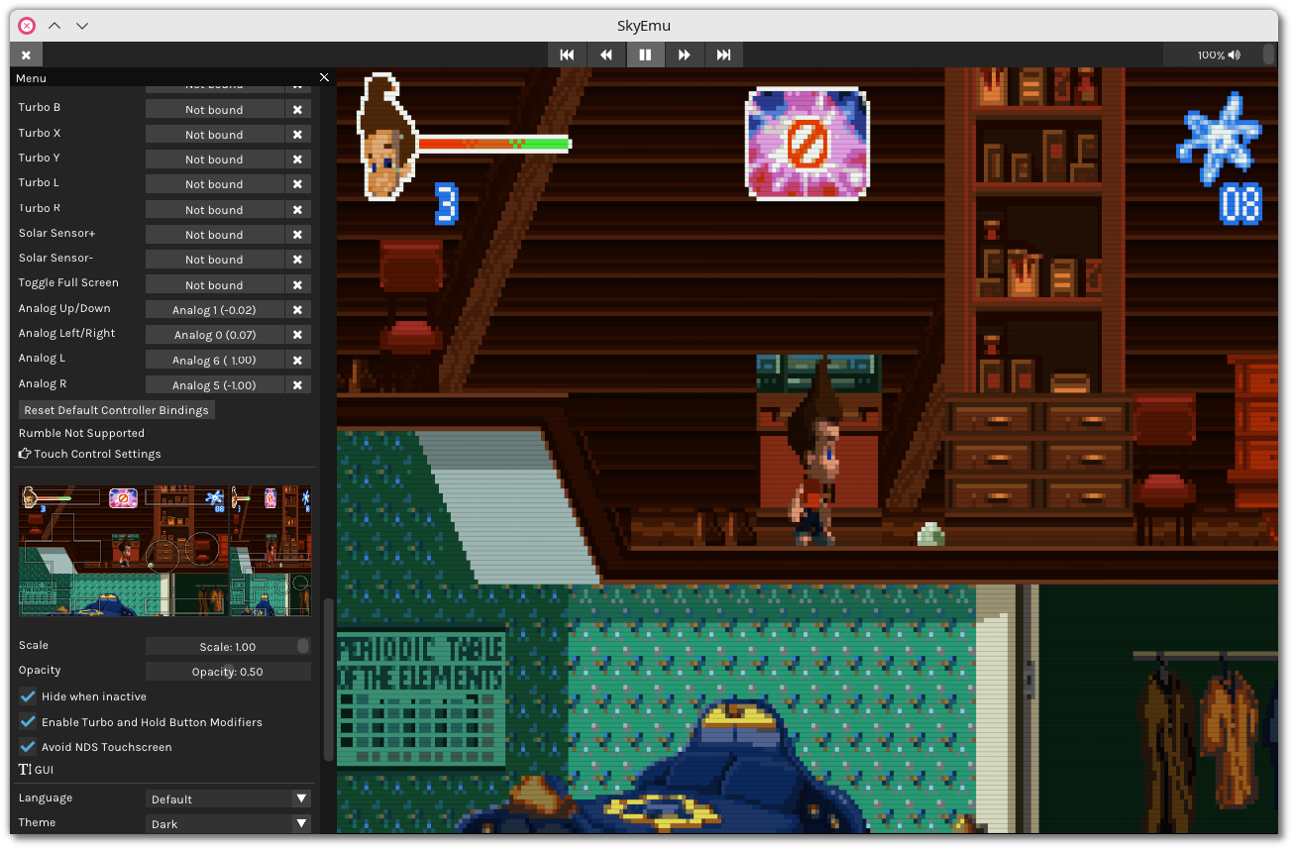Disable Enable Turbo and Hold Button Modifiers
1294x850 pixels.
(28, 722)
